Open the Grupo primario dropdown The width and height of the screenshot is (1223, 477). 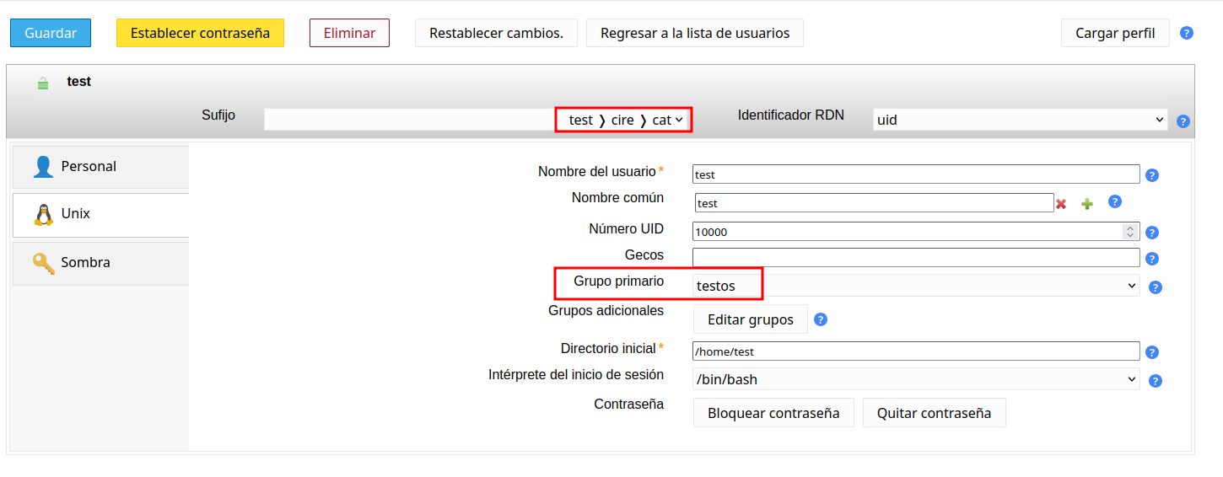point(915,286)
